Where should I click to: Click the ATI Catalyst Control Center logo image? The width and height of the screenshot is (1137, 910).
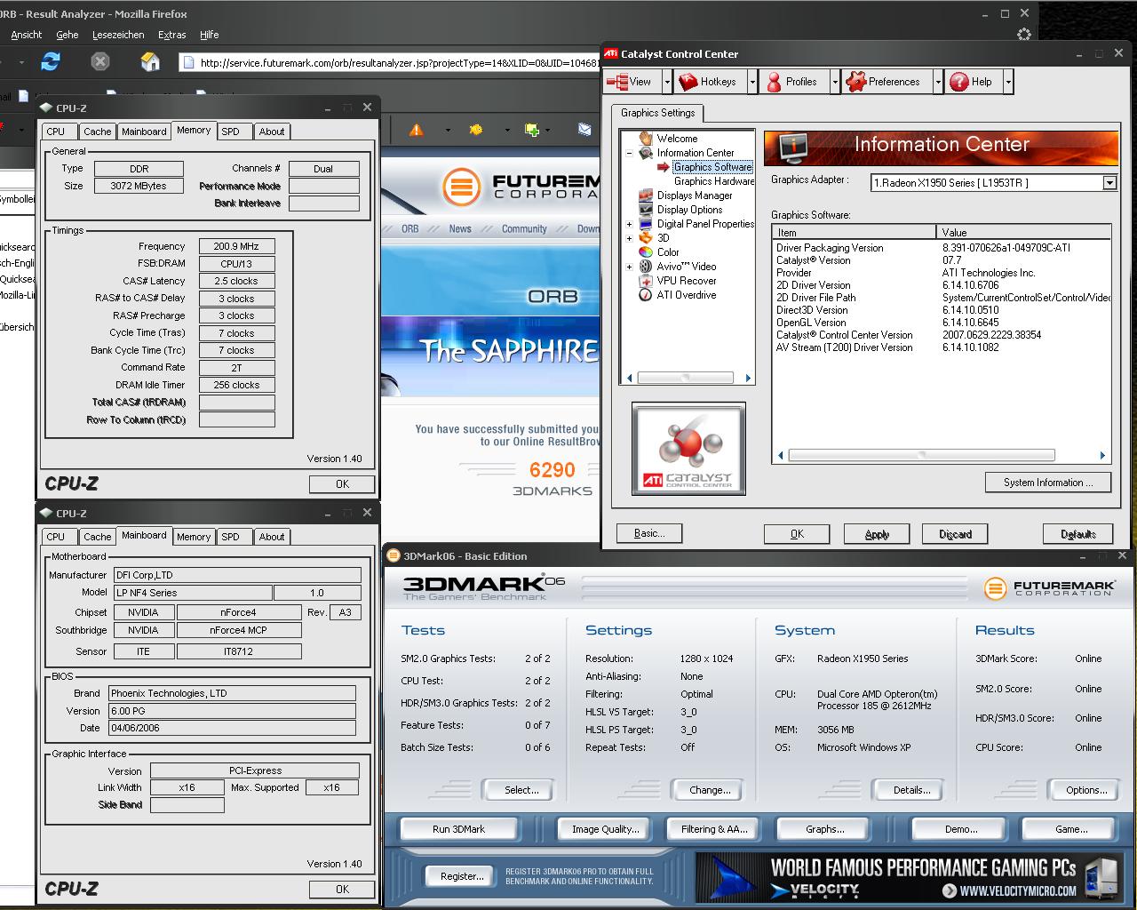pyautogui.click(x=688, y=448)
